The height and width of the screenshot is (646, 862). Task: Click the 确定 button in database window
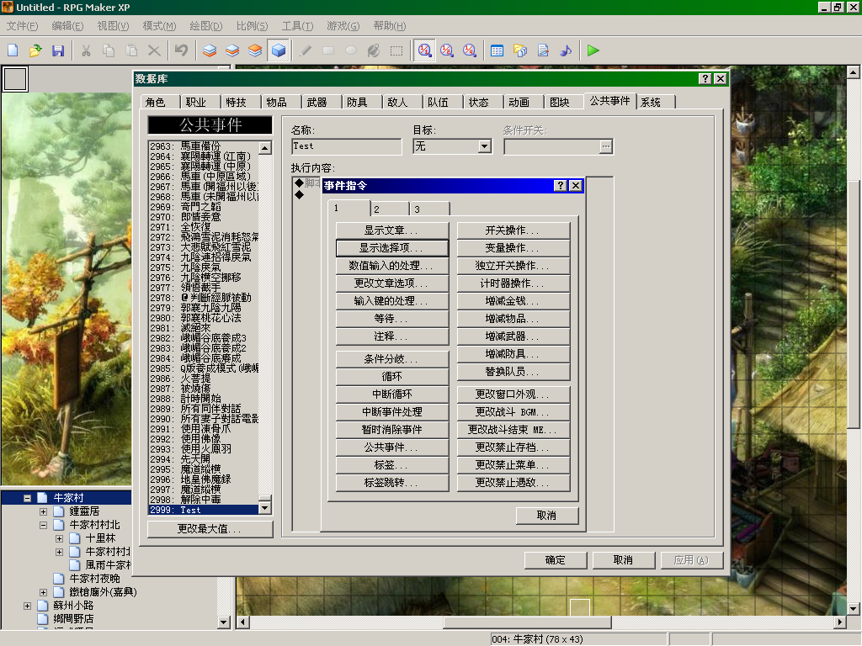[556, 559]
